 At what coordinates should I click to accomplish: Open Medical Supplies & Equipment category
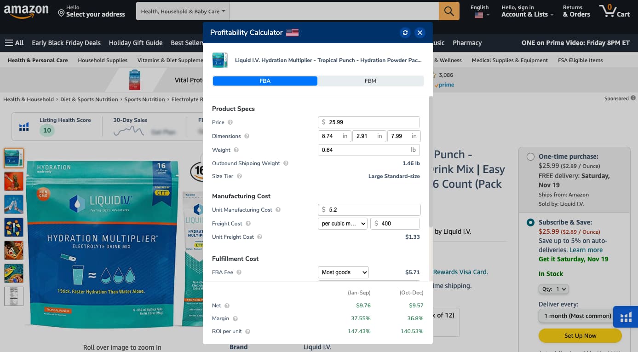click(x=510, y=60)
